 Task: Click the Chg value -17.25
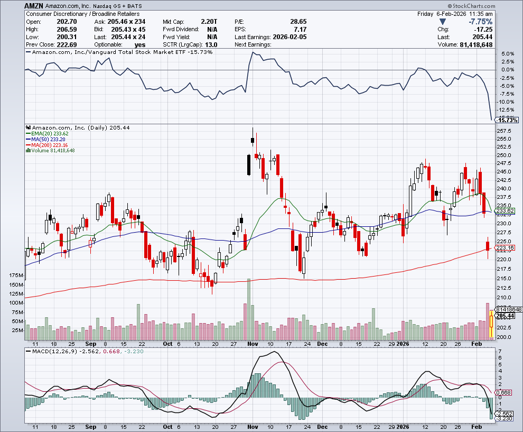point(483,30)
